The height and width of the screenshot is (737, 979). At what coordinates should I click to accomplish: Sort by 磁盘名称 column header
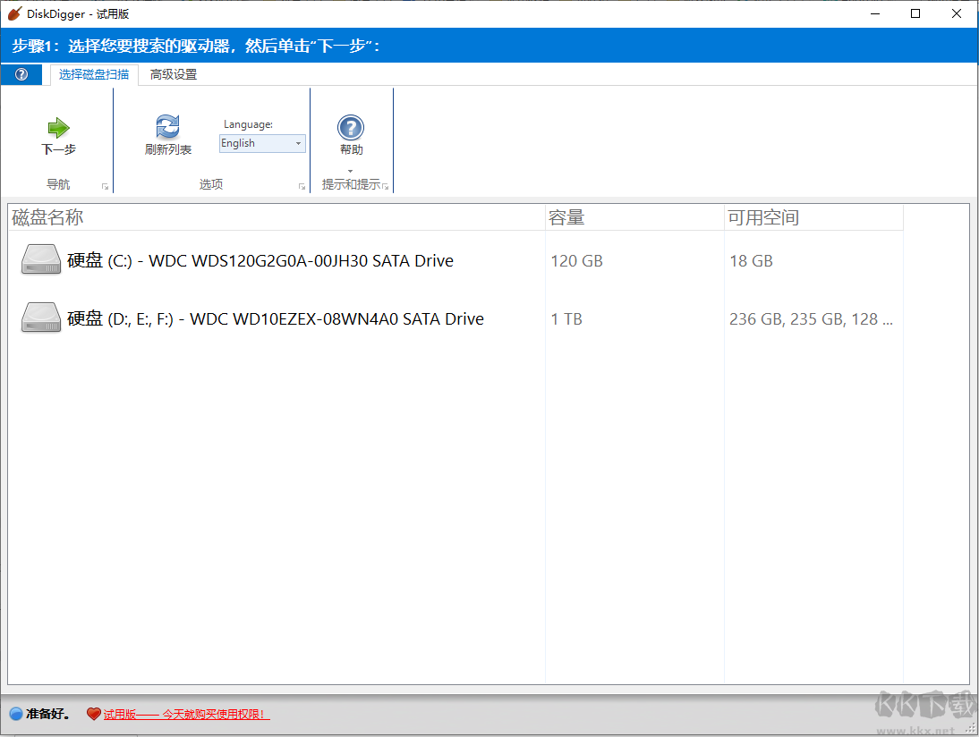[x=277, y=217]
